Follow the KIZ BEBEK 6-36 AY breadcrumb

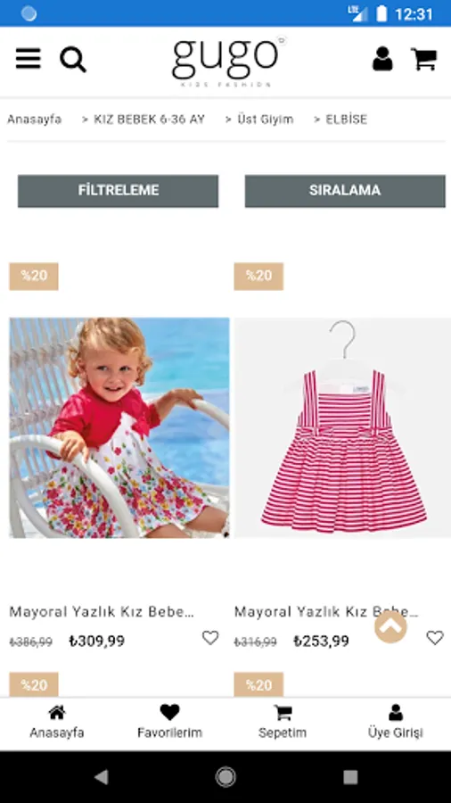pos(150,120)
